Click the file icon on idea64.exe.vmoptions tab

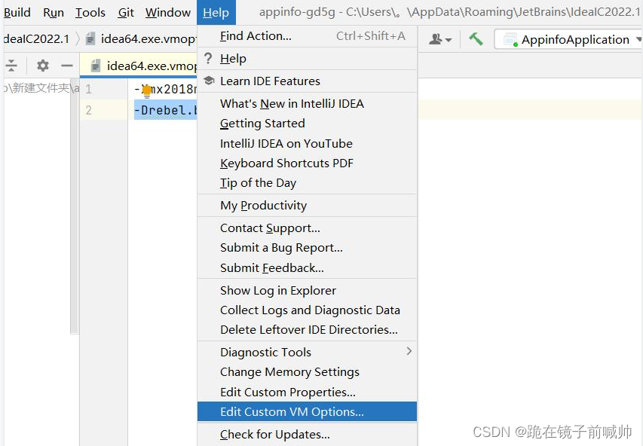point(96,66)
